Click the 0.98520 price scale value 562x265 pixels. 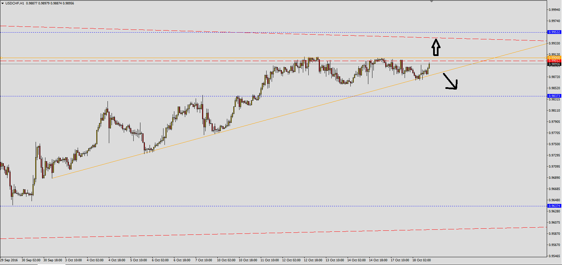(555, 88)
